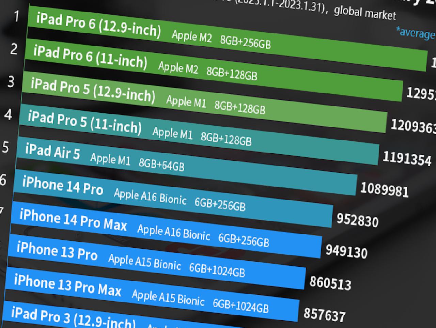Viewport: 436px width, 328px height.
Task: Click the "global market" text
Action: 365,13
